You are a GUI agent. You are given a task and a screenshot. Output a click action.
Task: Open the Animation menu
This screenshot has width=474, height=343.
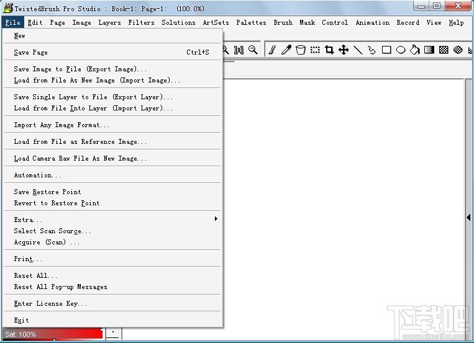point(373,23)
